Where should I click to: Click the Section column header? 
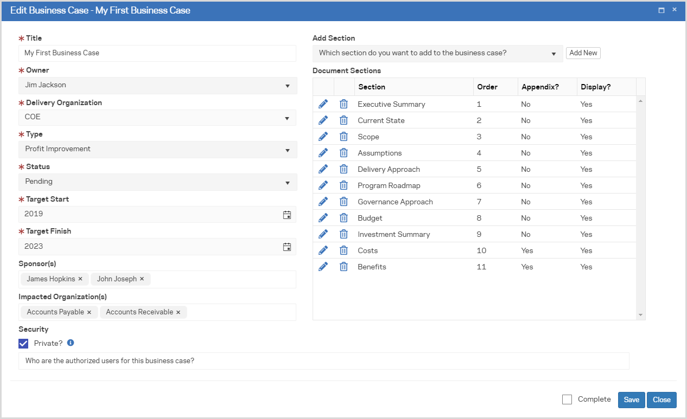click(372, 87)
